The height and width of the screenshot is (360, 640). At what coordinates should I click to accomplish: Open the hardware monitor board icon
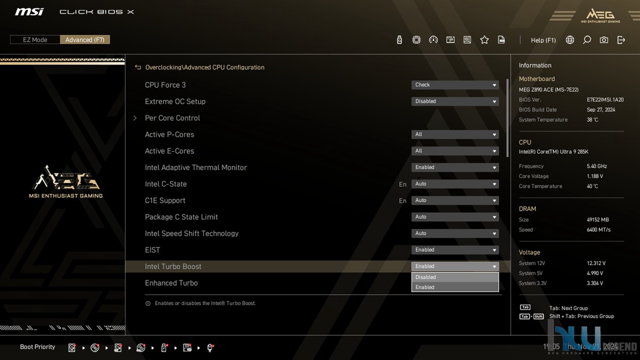click(x=467, y=40)
